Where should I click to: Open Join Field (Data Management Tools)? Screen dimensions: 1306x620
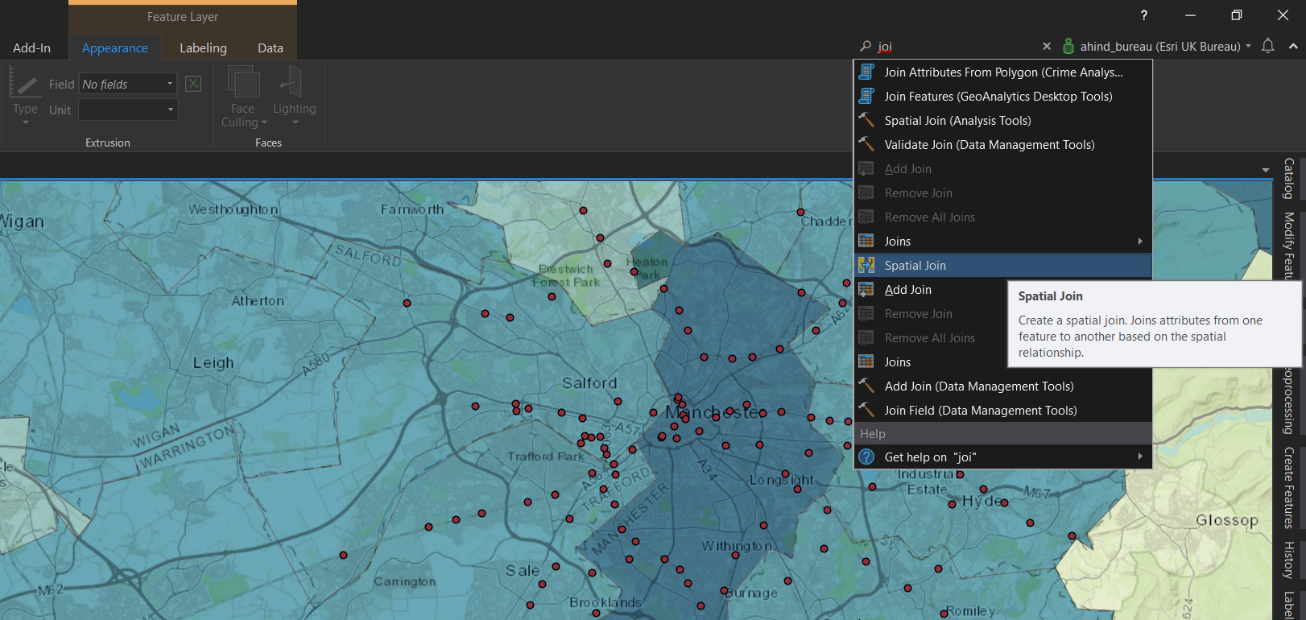pyautogui.click(x=1002, y=411)
